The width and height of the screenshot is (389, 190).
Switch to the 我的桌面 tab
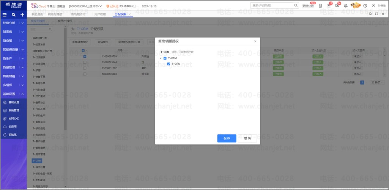point(37,14)
